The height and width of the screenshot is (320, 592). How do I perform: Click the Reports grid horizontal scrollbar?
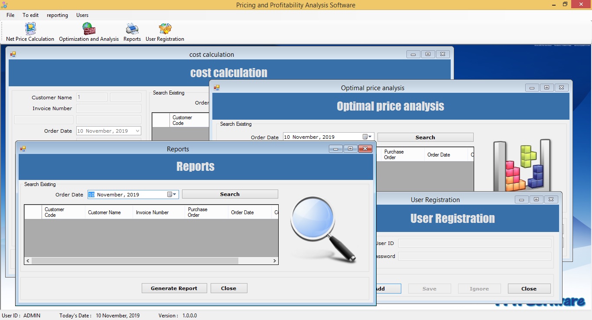134,261
